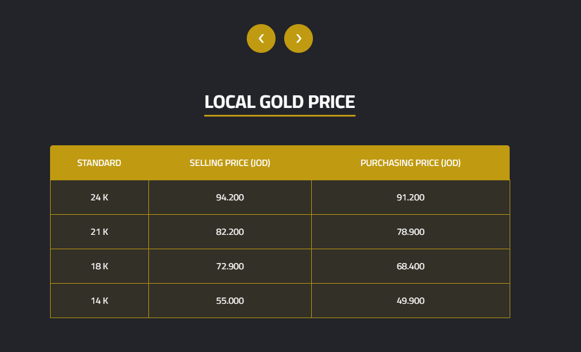The width and height of the screenshot is (581, 352).
Task: Select the Standard column header
Action: pos(99,163)
